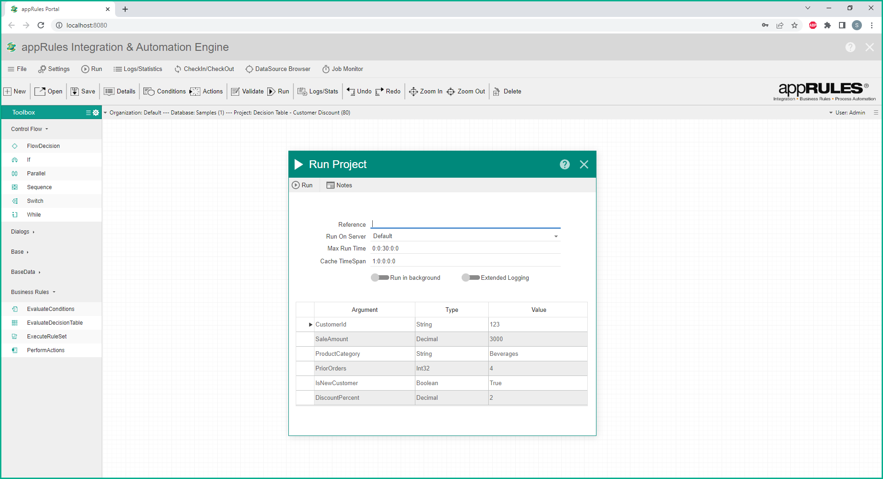883x479 pixels.
Task: Bookmark this page with star icon
Action: pyautogui.click(x=795, y=25)
